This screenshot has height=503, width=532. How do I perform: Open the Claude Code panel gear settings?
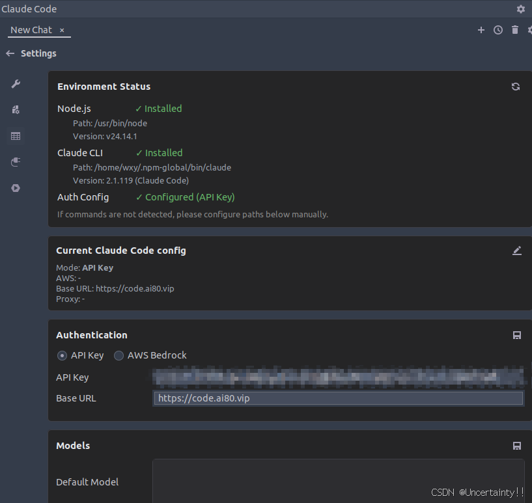[520, 9]
